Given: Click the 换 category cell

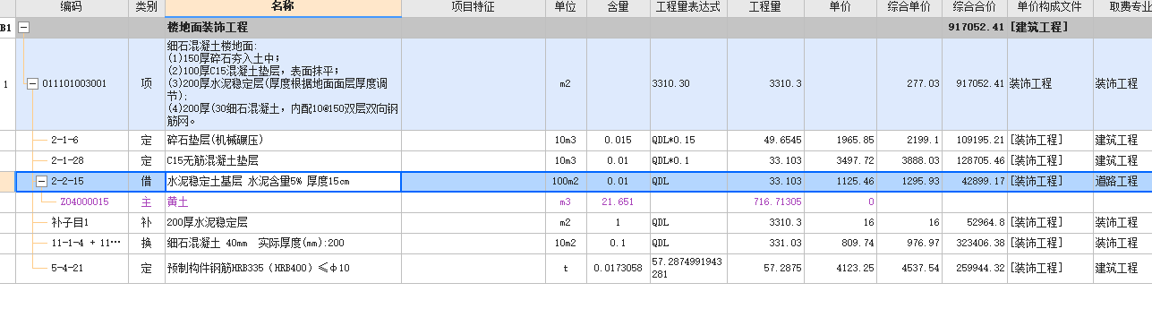Looking at the screenshot, I should coord(147,243).
